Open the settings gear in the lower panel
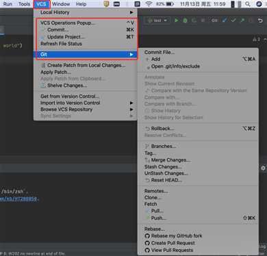Image resolution: width=267 pixels, height=256 pixels. pyautogui.click(x=263, y=168)
